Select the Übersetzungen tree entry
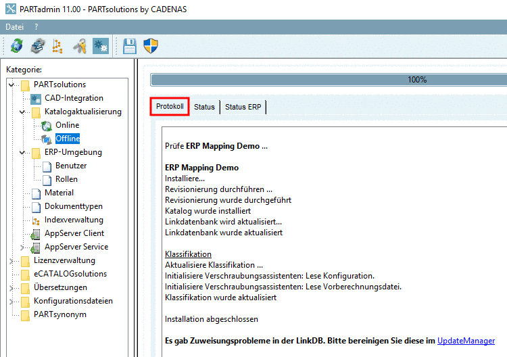 [x=60, y=287]
